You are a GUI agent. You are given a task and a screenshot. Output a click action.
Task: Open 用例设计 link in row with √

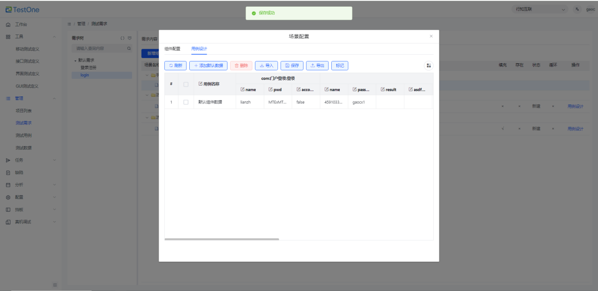click(x=575, y=129)
